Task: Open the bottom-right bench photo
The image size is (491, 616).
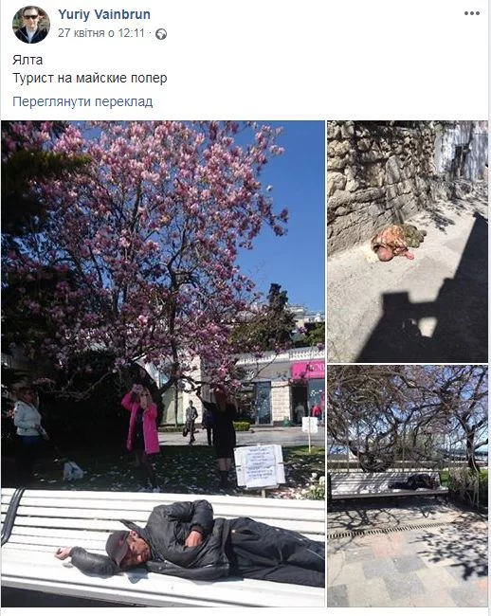Action: pyautogui.click(x=408, y=486)
